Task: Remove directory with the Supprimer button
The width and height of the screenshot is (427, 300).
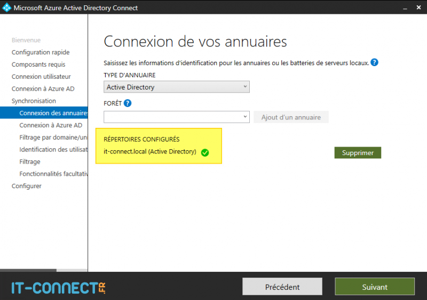Action: tap(358, 152)
